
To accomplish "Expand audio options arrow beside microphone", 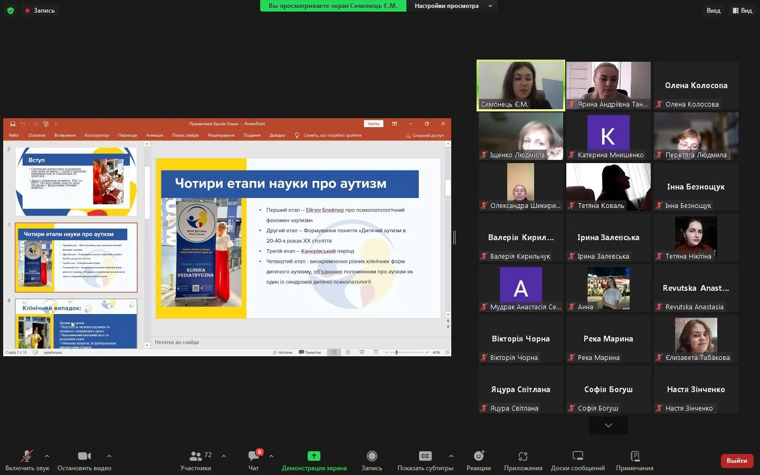I will [x=47, y=456].
